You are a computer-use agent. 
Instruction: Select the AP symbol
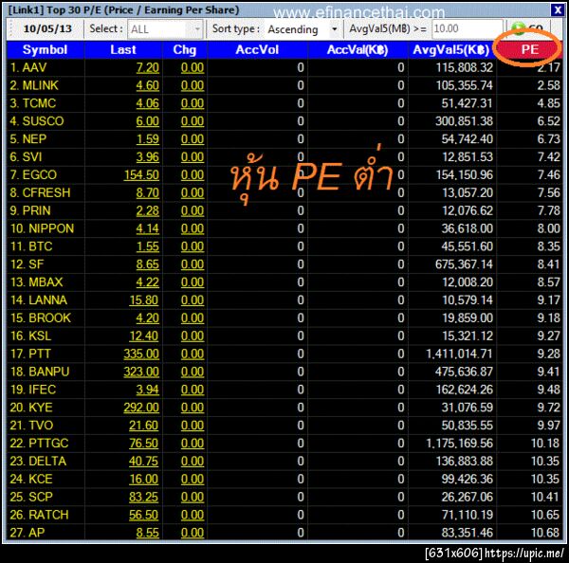pyautogui.click(x=37, y=533)
